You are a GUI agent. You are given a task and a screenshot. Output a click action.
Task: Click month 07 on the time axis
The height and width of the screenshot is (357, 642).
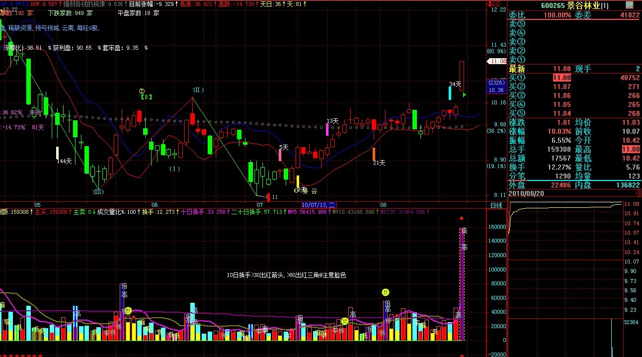(x=260, y=204)
